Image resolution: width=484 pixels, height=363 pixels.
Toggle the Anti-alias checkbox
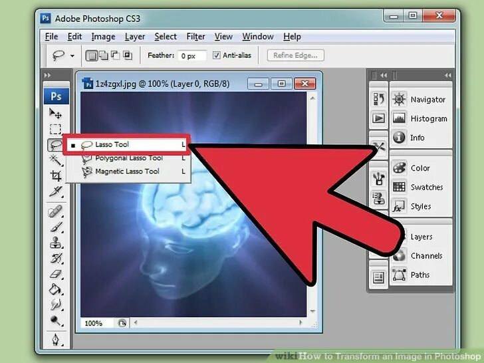pos(216,55)
